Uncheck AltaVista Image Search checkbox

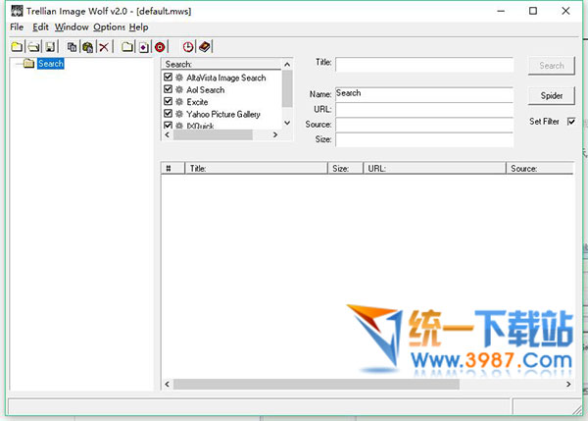pos(168,77)
